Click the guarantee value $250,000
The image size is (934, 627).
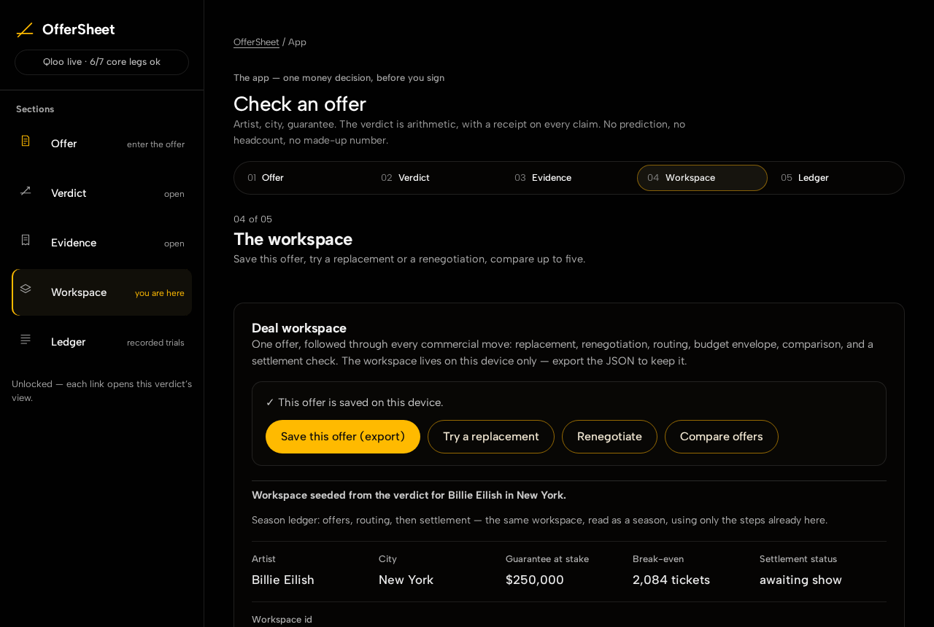tap(535, 580)
